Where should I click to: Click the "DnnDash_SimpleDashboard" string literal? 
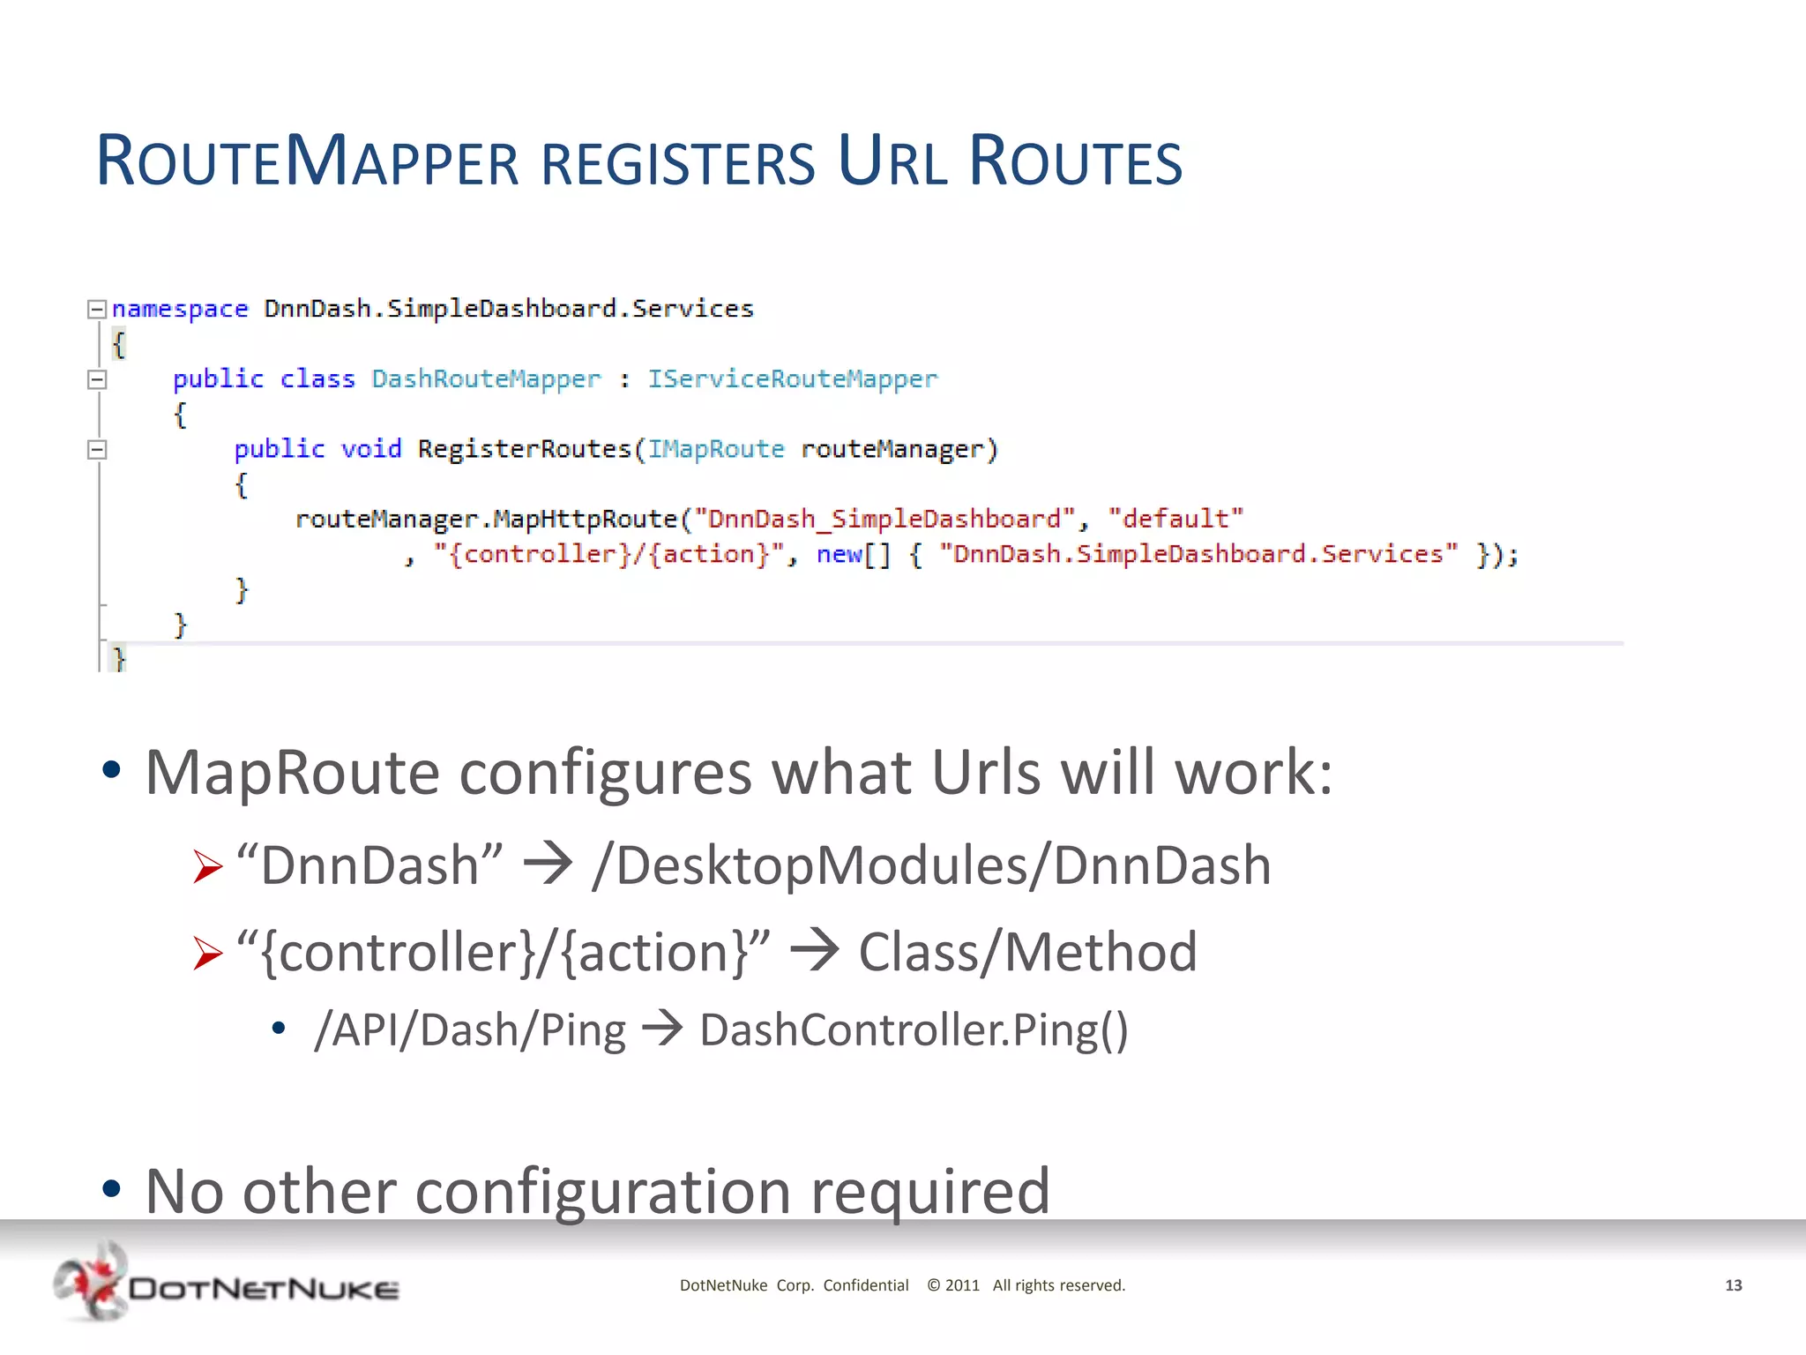[884, 519]
